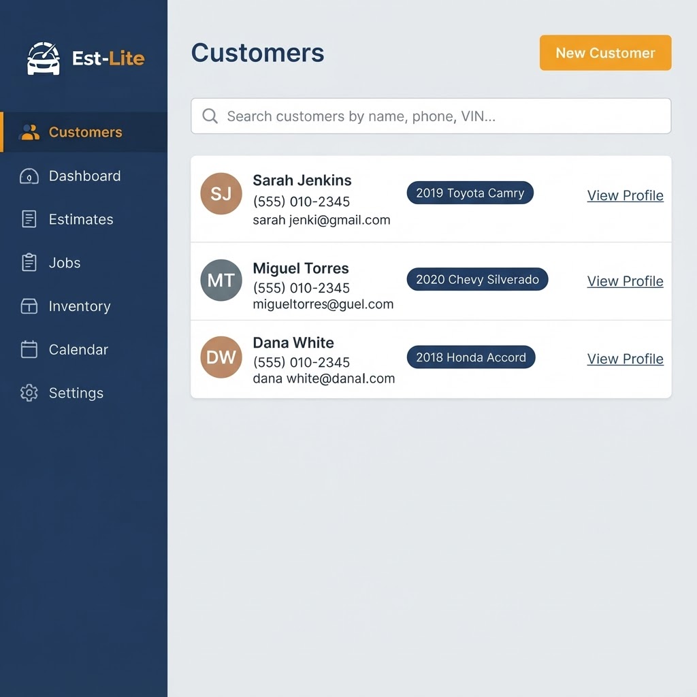Navigate to Jobs
Image resolution: width=697 pixels, height=697 pixels.
pos(84,262)
